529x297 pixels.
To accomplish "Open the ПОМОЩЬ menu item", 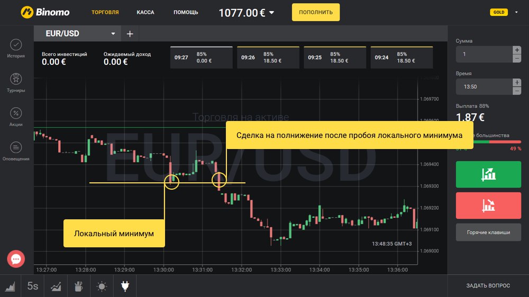I will click(186, 12).
